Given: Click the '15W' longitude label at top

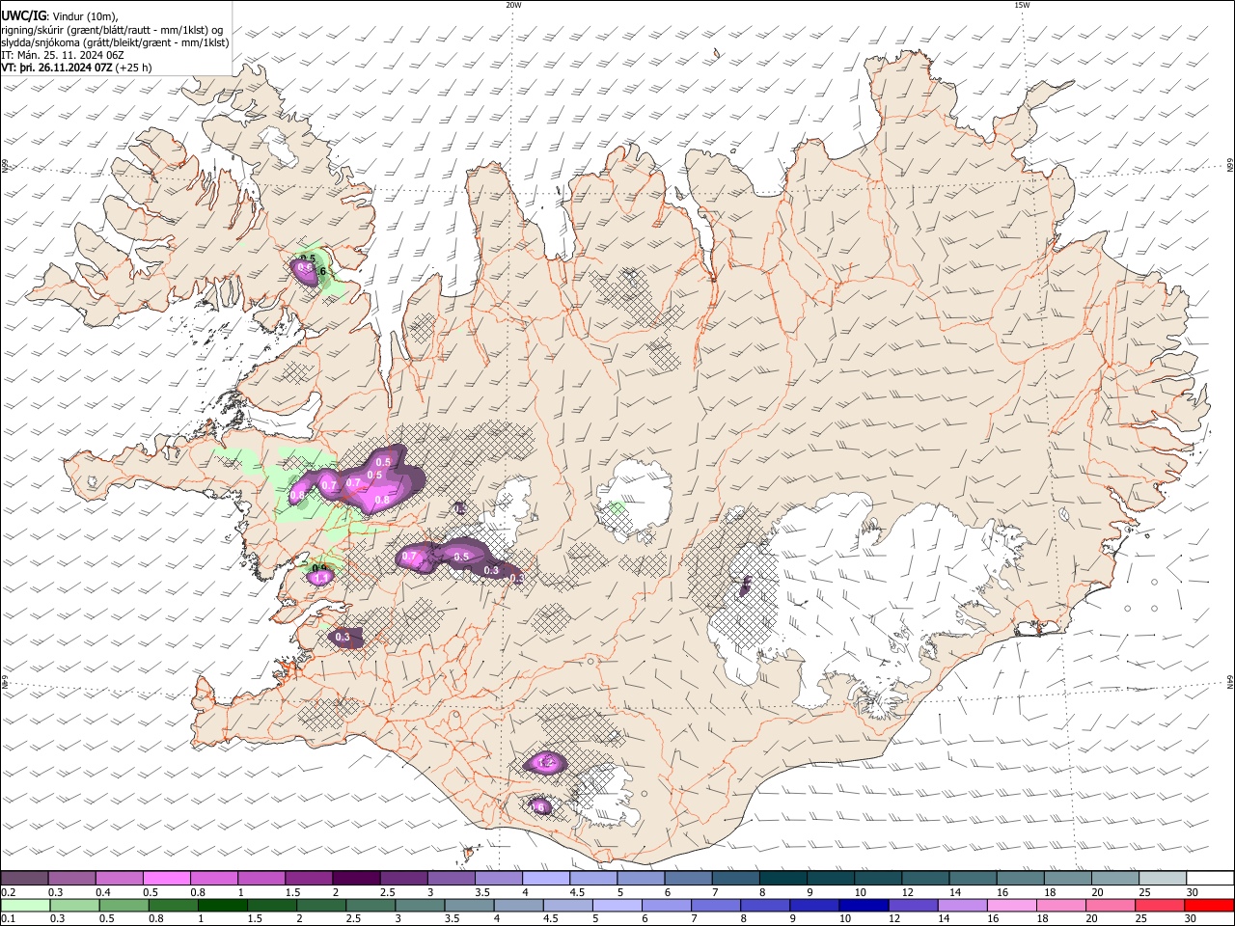Looking at the screenshot, I should pos(1022,5).
